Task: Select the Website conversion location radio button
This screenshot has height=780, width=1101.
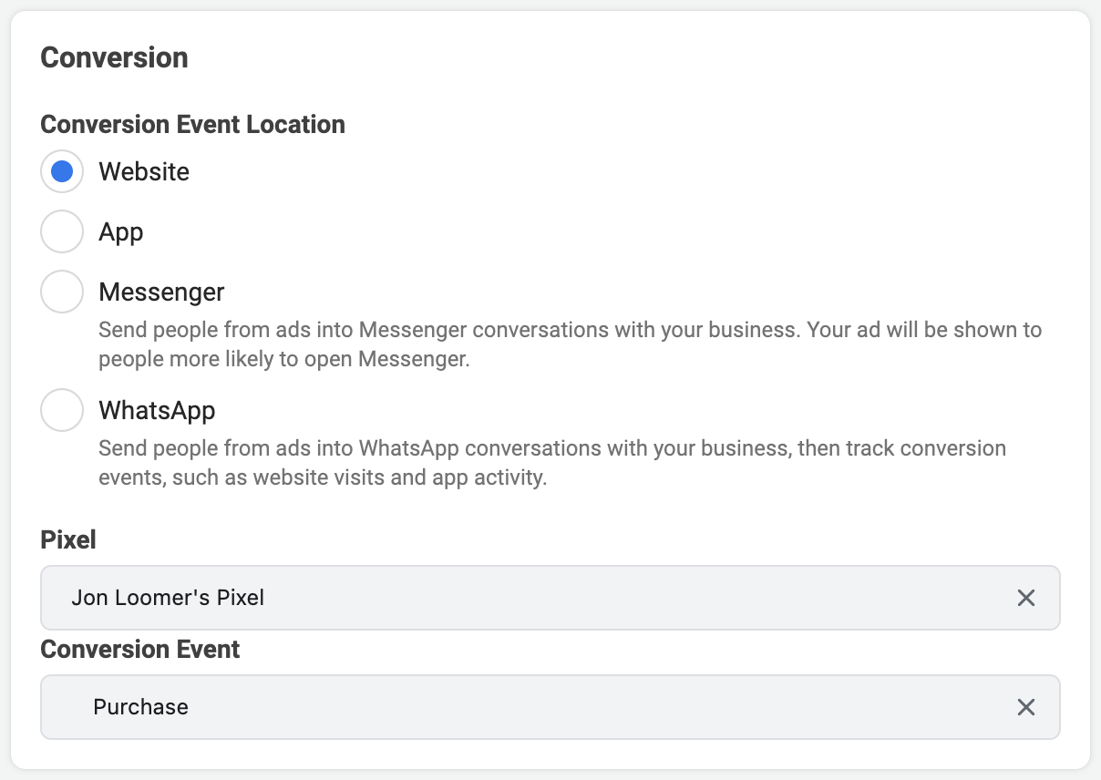Action: pos(62,171)
